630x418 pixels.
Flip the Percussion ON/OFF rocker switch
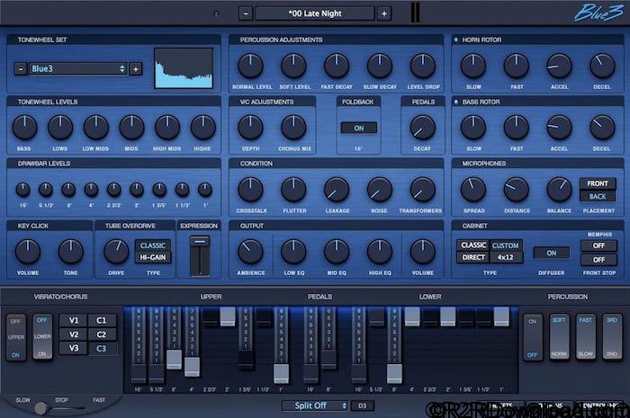(533, 338)
